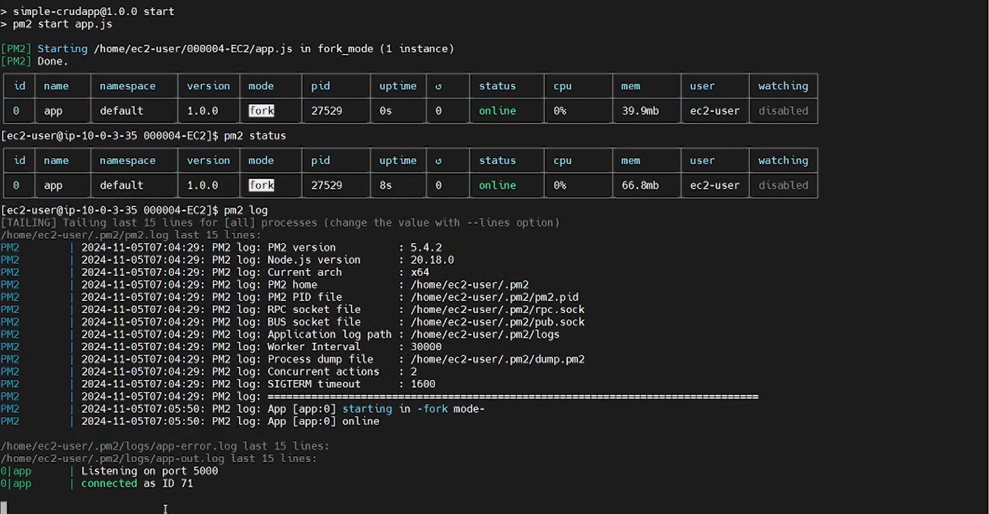Click the "39.9mb" memory value

(640, 110)
